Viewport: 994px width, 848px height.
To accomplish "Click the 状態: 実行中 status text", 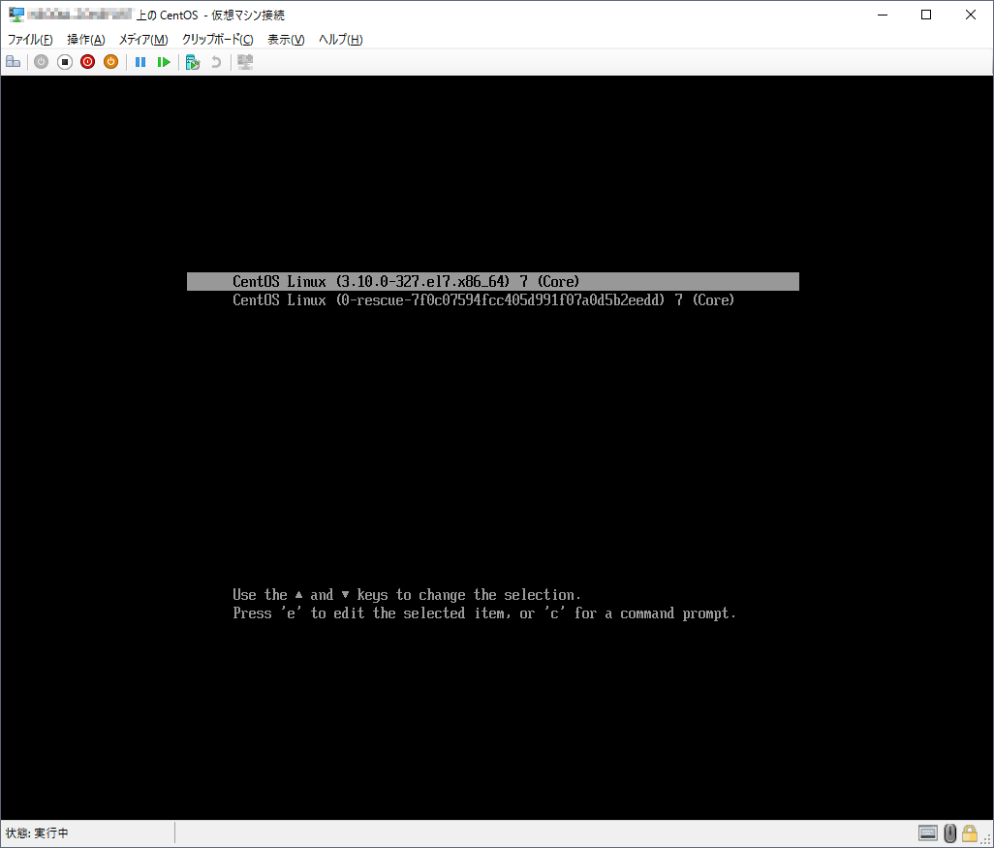I will [37, 832].
